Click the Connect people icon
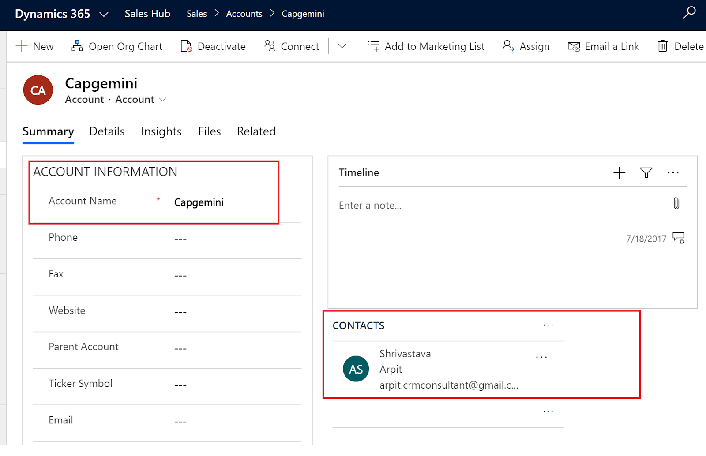This screenshot has height=456, width=706. coord(270,45)
